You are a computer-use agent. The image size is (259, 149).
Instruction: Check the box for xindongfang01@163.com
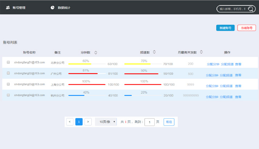[8, 63]
